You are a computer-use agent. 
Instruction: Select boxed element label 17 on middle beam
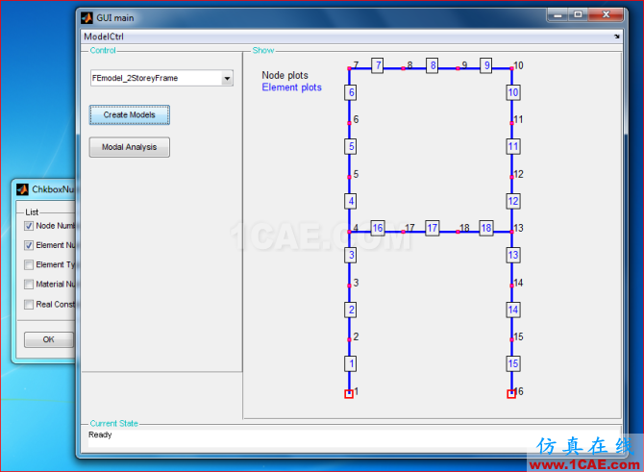pos(433,228)
